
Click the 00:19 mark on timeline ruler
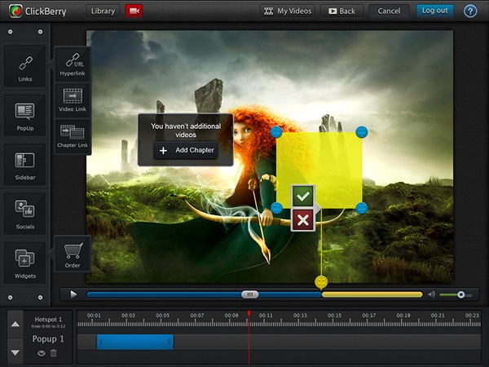403,316
